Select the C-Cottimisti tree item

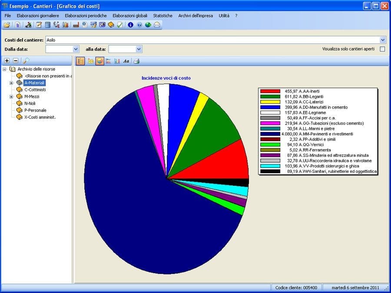[x=35, y=90]
